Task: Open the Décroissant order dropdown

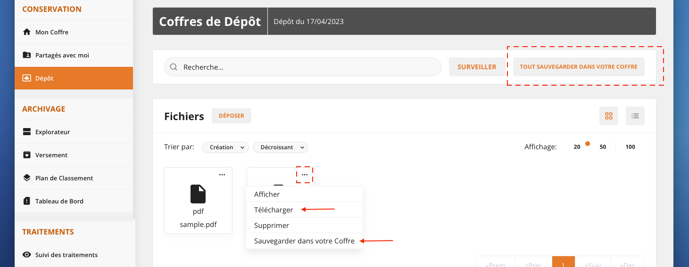Action: point(281,147)
